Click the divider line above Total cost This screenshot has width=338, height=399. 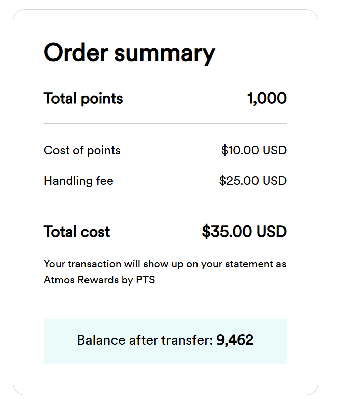coord(165,203)
